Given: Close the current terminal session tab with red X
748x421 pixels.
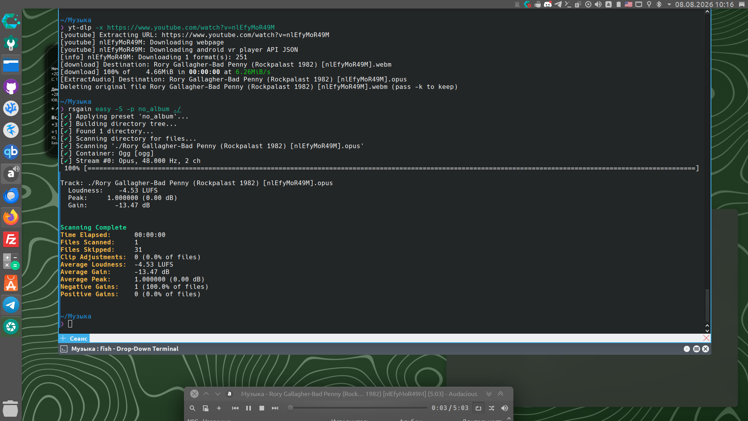Looking at the screenshot, I should (x=706, y=338).
